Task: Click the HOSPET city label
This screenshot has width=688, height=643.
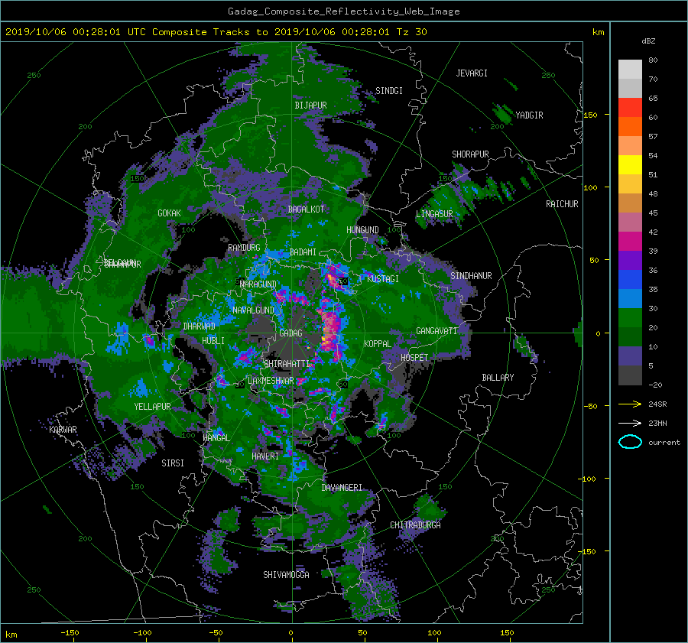Action: [x=414, y=358]
